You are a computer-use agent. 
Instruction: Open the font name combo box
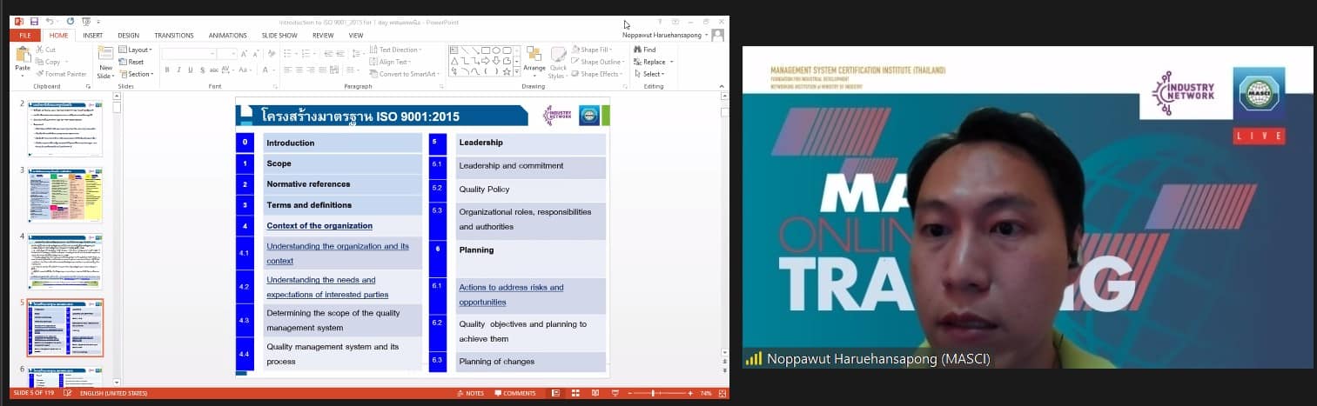coord(188,54)
